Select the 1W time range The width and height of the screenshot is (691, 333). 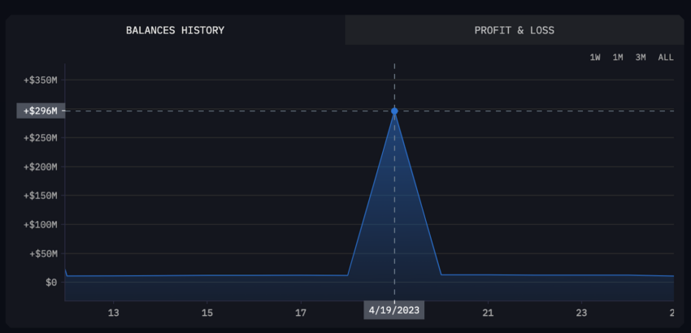(x=595, y=58)
